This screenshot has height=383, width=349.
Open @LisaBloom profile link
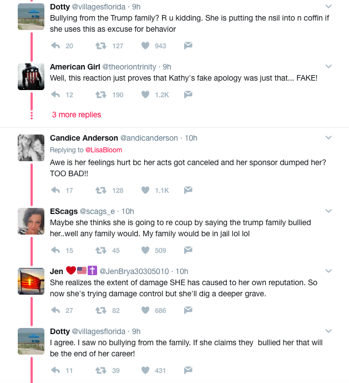104,150
